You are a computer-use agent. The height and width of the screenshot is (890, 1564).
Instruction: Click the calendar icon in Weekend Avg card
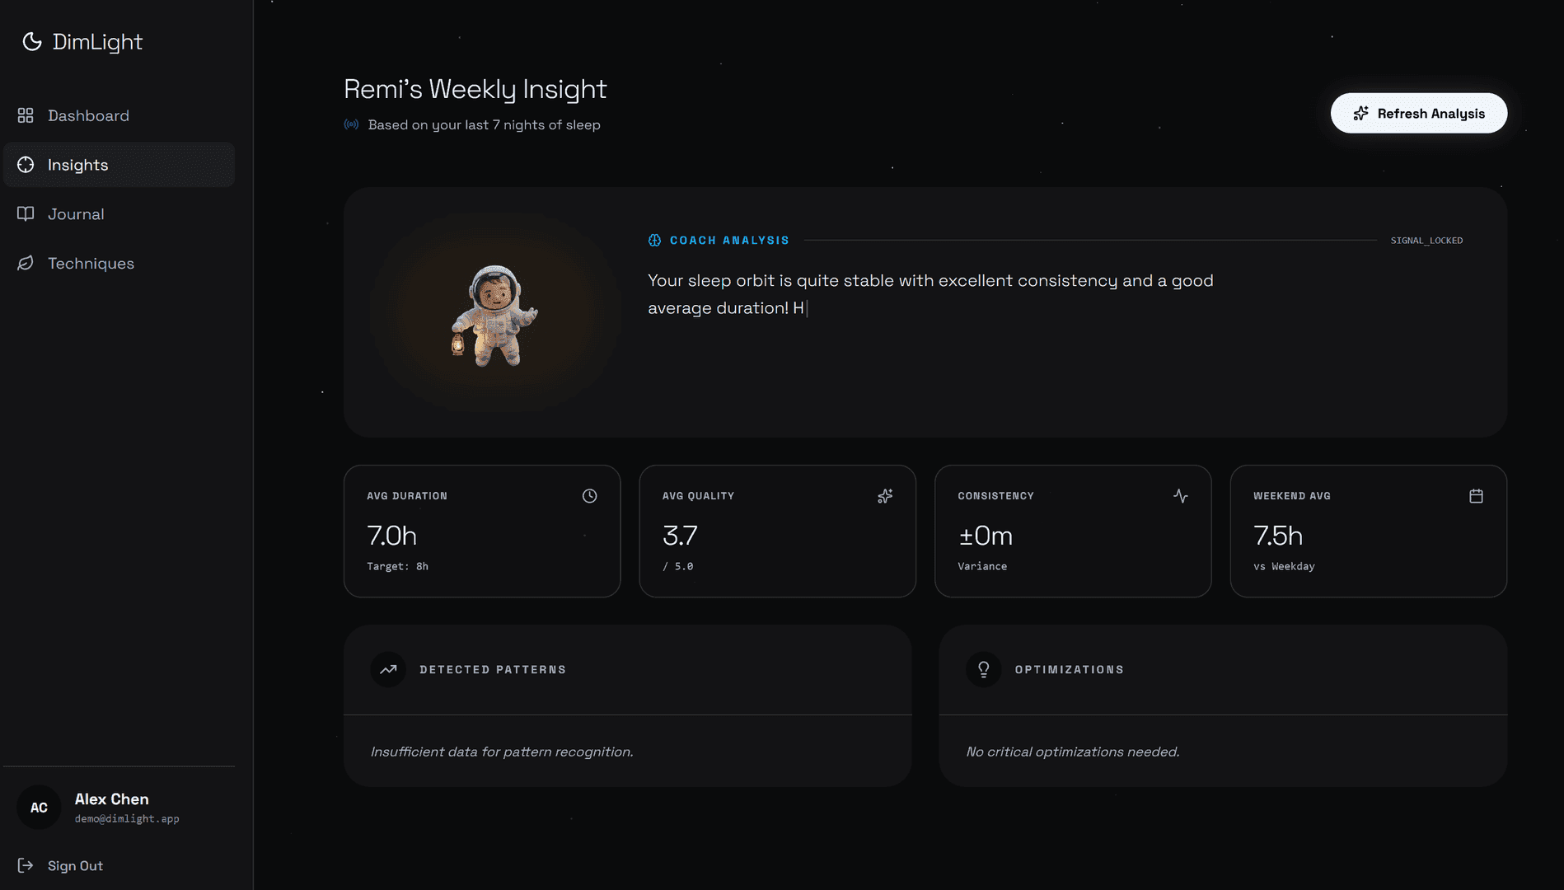pos(1476,496)
